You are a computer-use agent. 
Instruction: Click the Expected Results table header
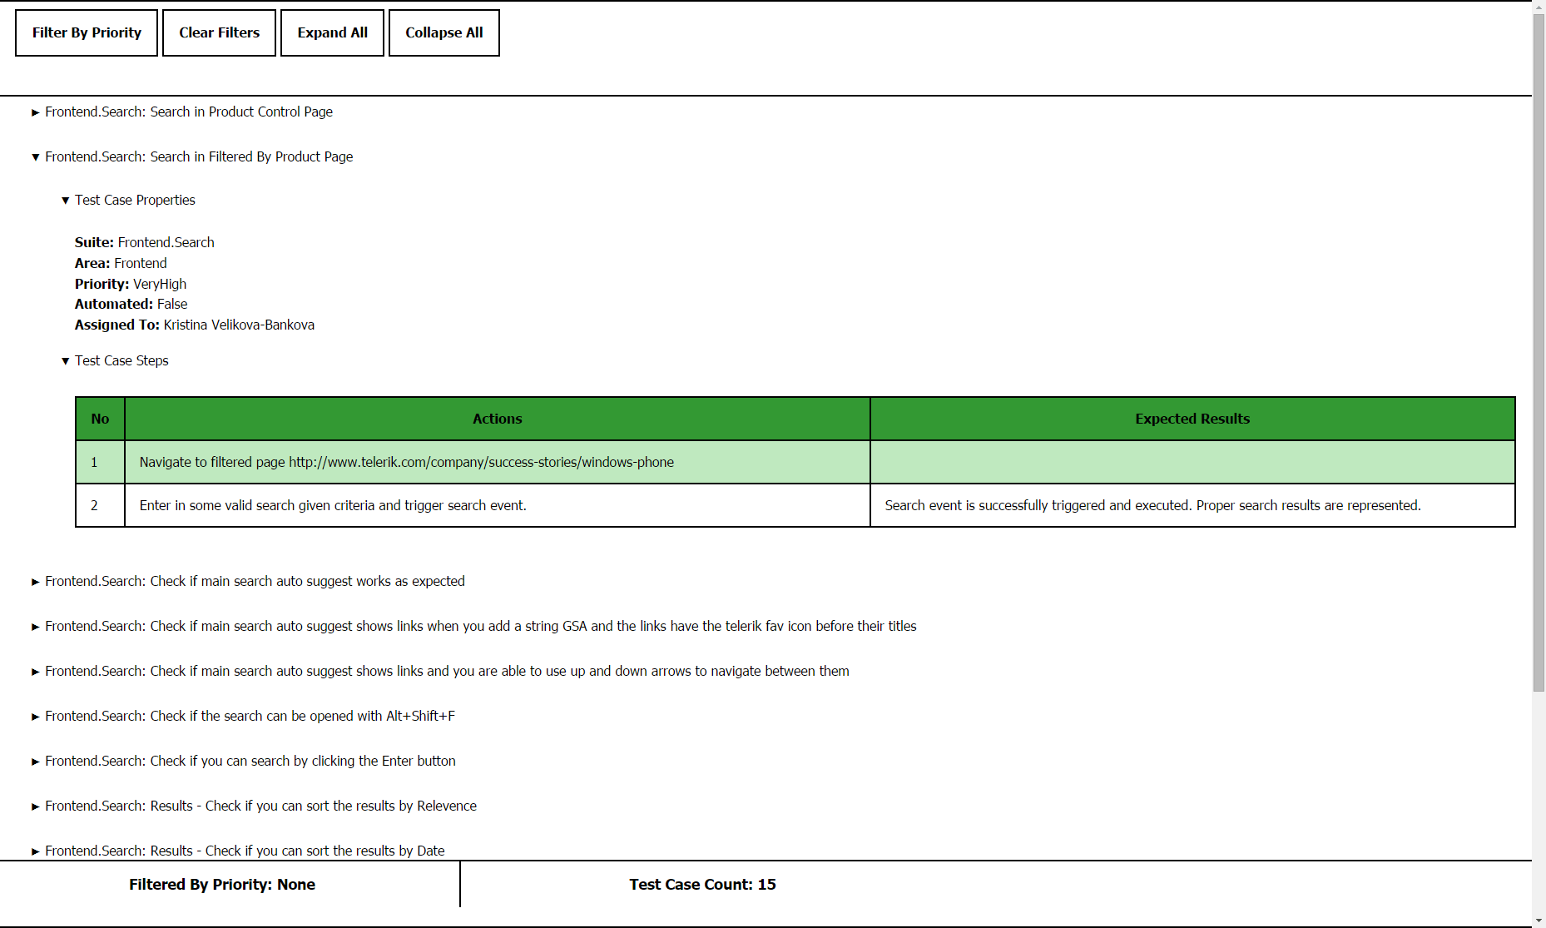pos(1192,419)
